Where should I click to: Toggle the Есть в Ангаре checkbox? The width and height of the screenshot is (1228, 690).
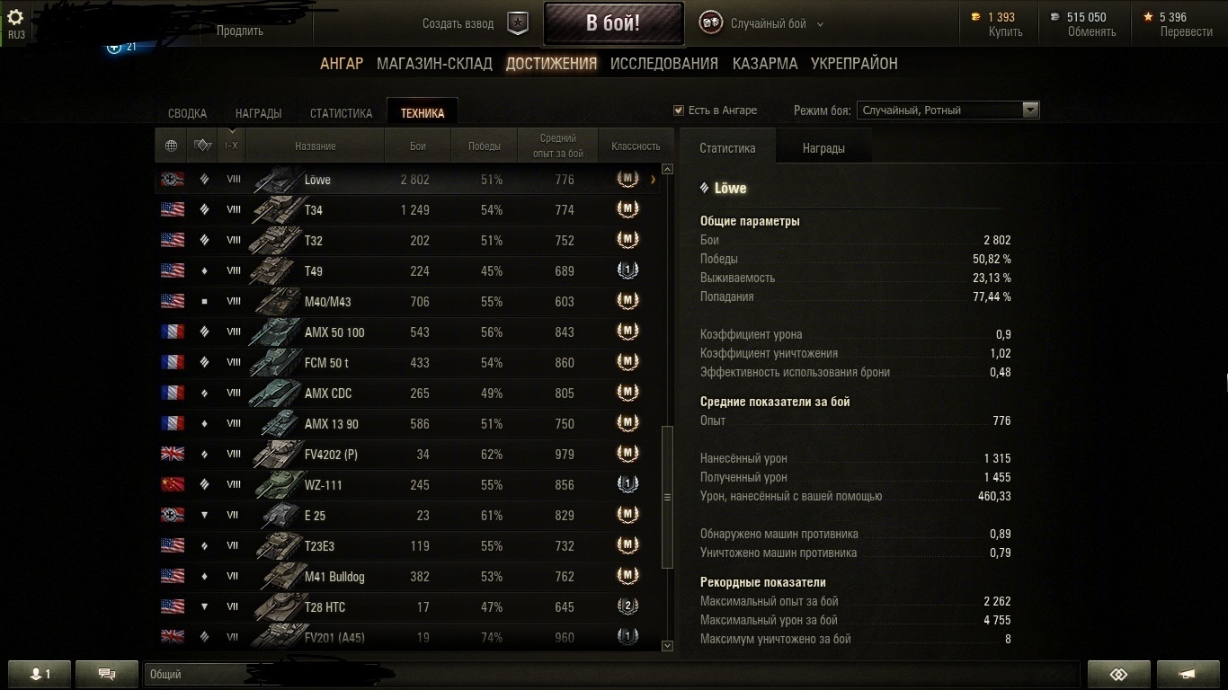coord(679,111)
